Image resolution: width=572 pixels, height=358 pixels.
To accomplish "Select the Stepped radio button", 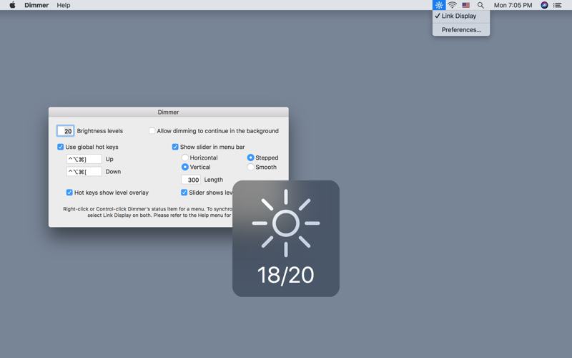I will point(251,158).
